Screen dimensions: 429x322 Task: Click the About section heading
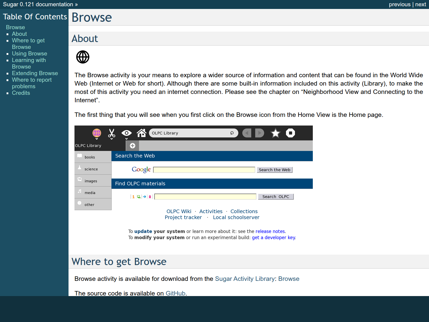pos(85,38)
